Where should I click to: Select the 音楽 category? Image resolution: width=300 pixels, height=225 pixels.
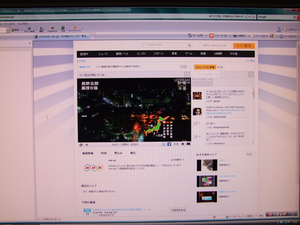click(x=174, y=53)
